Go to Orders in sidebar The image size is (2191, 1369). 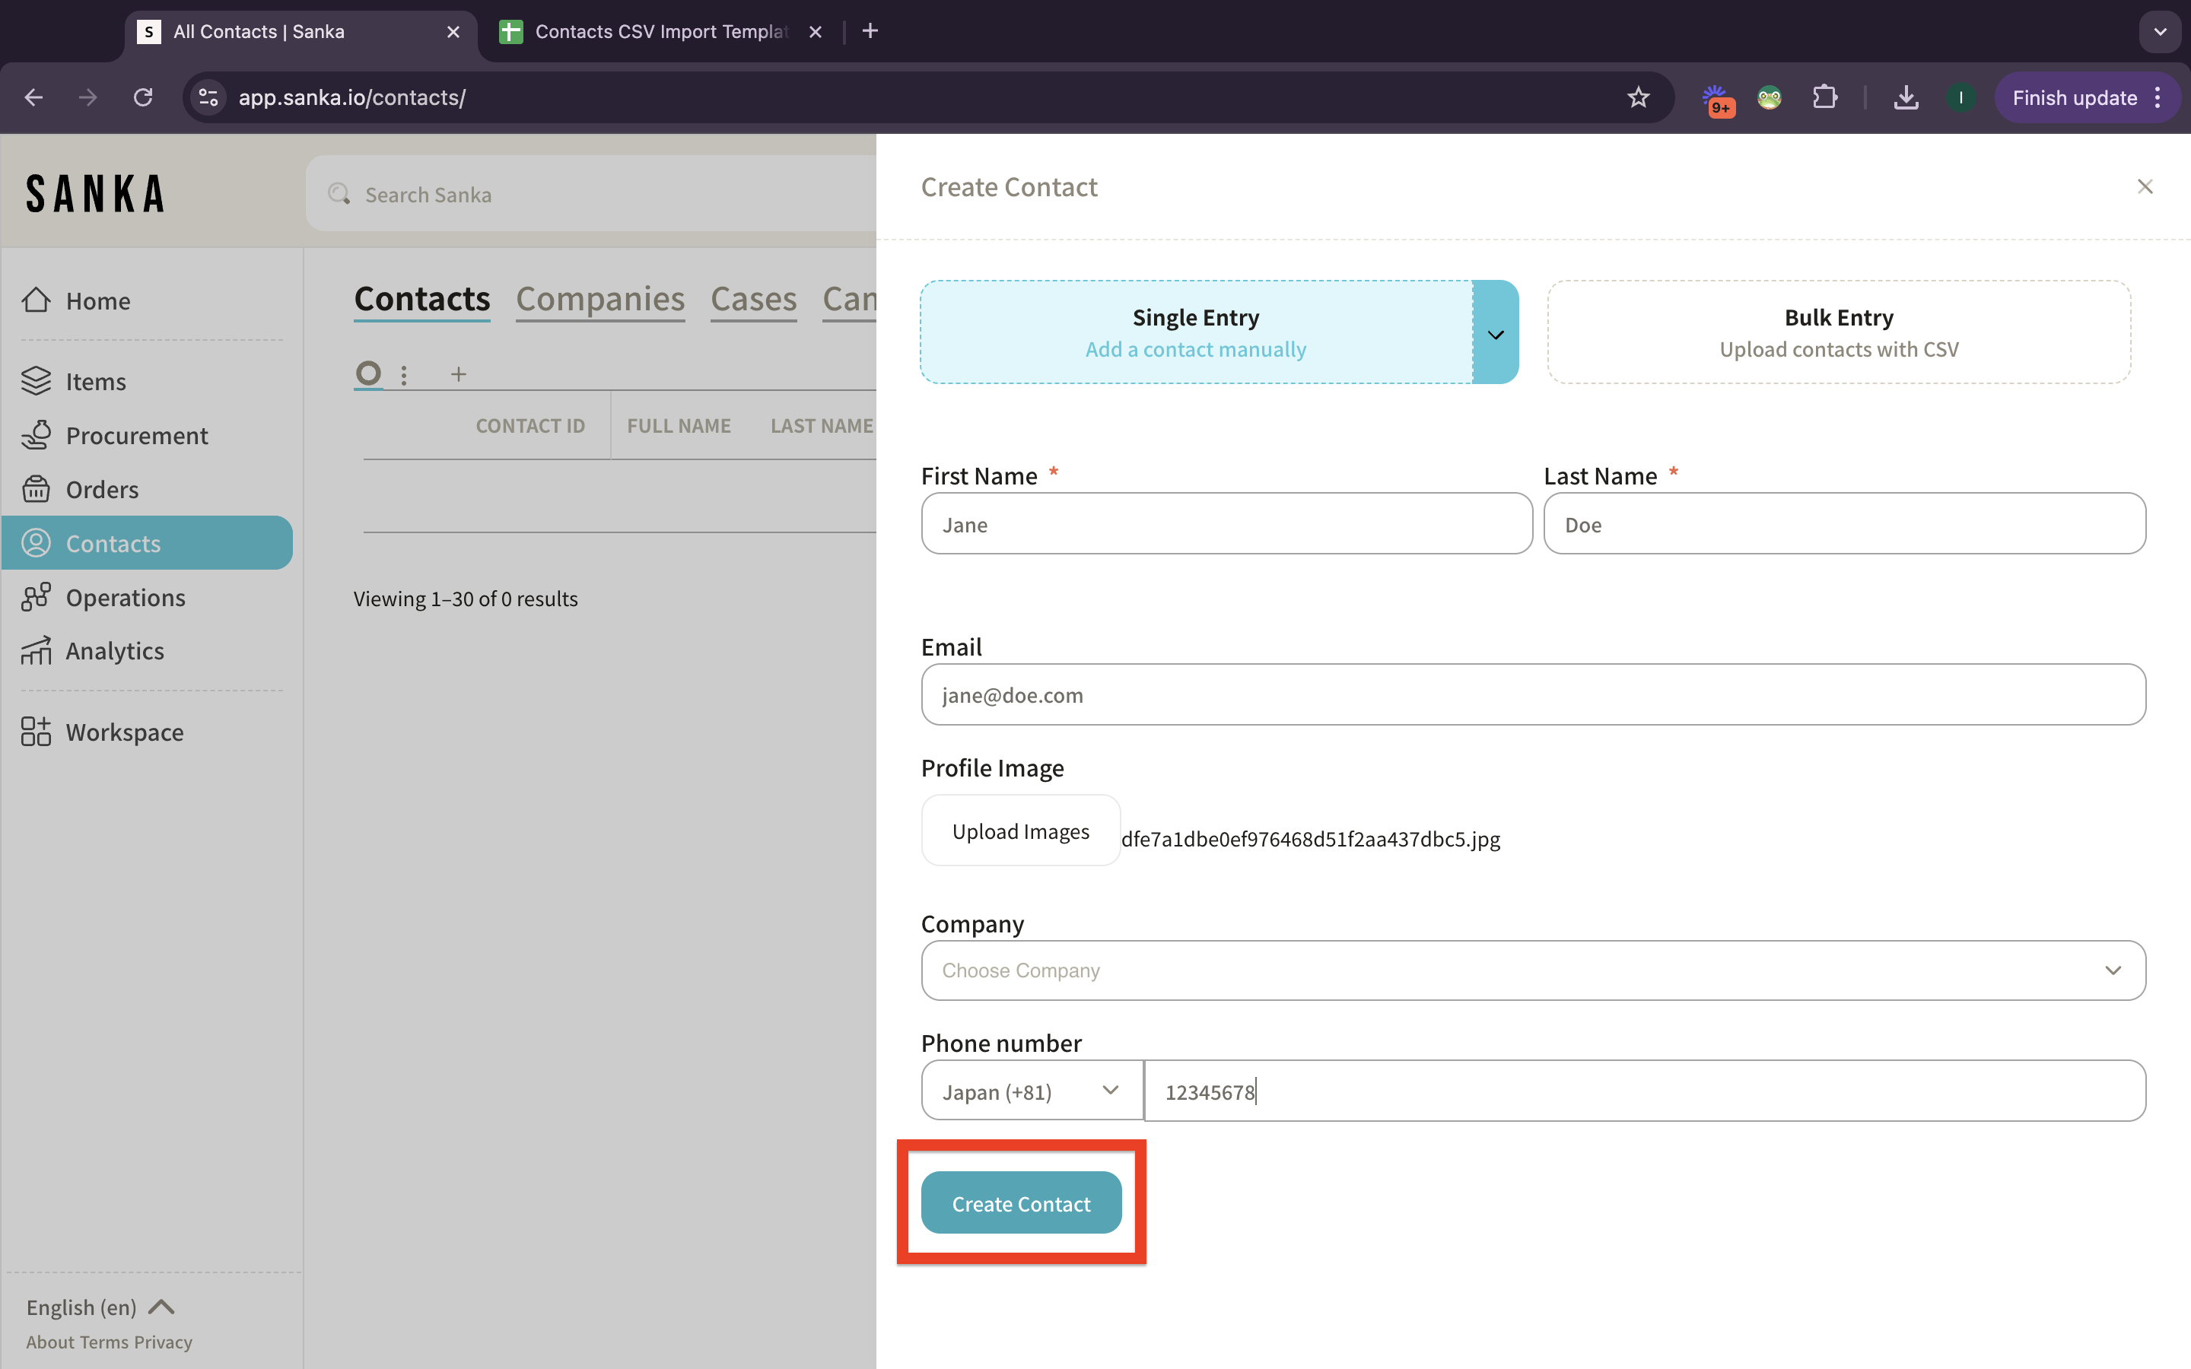[101, 490]
